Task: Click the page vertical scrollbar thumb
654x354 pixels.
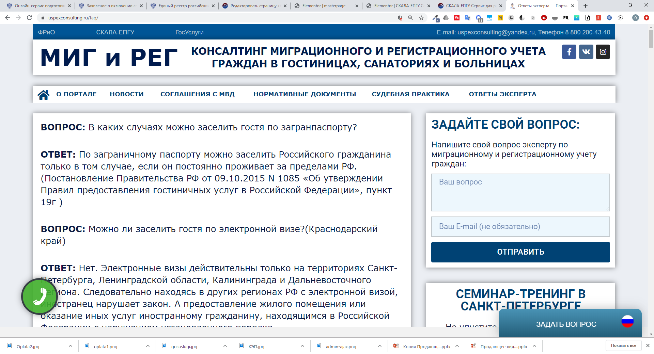Action: [651, 38]
